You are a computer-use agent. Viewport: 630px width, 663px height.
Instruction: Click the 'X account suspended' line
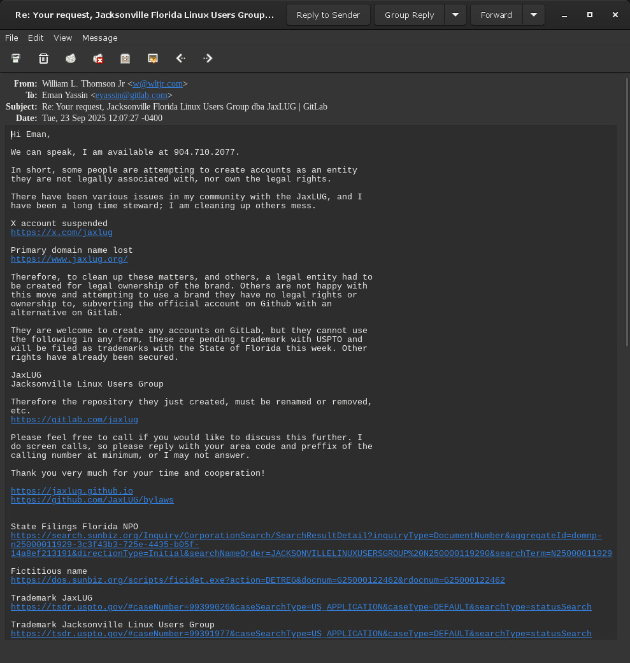(59, 224)
